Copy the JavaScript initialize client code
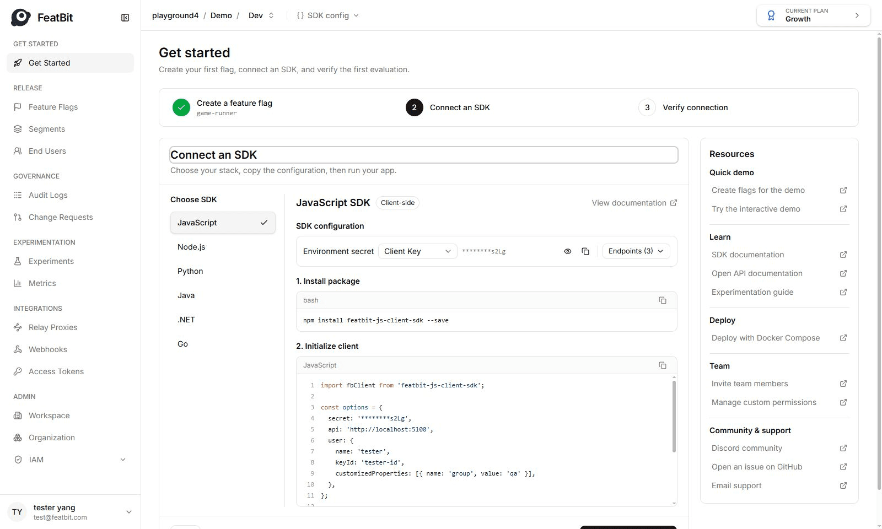Screen dimensions: 882x529 (x=663, y=365)
